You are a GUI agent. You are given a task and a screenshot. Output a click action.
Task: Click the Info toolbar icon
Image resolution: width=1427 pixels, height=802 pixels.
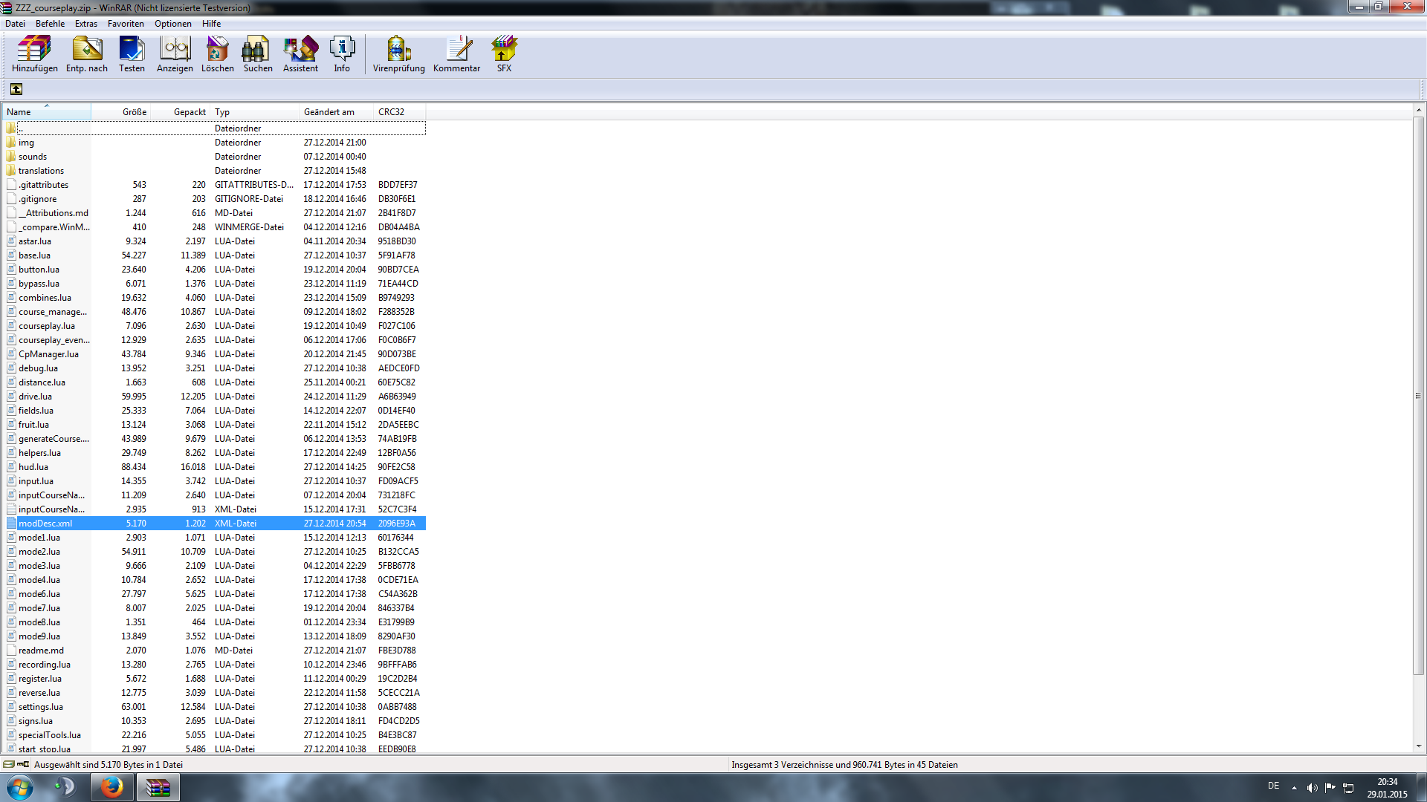(x=342, y=54)
